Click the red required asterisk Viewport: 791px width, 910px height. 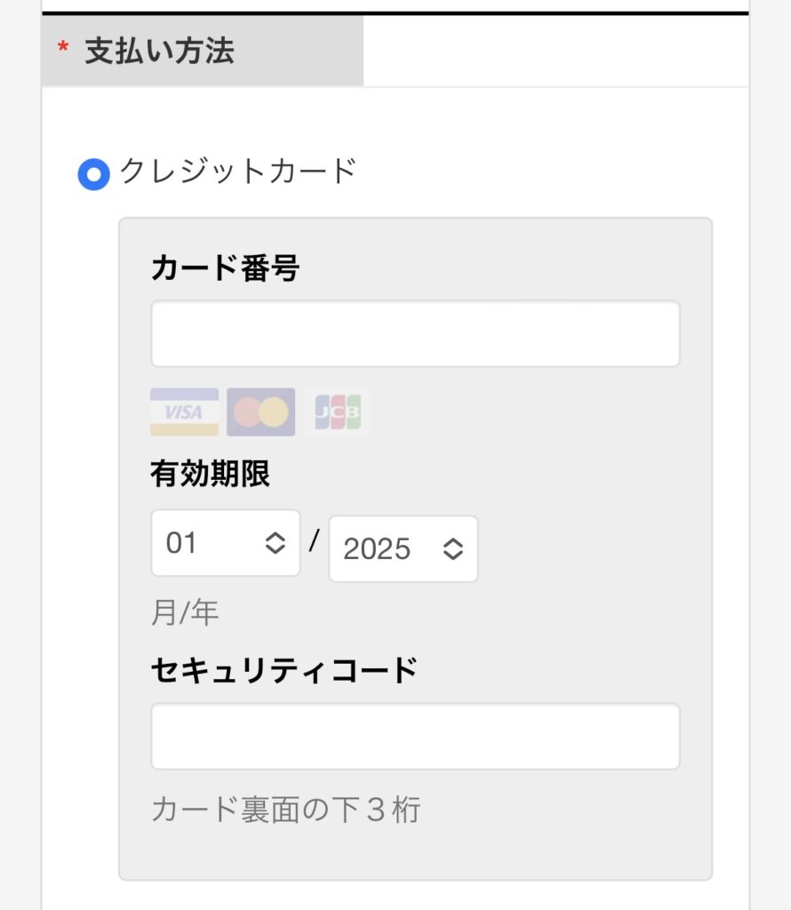click(63, 50)
